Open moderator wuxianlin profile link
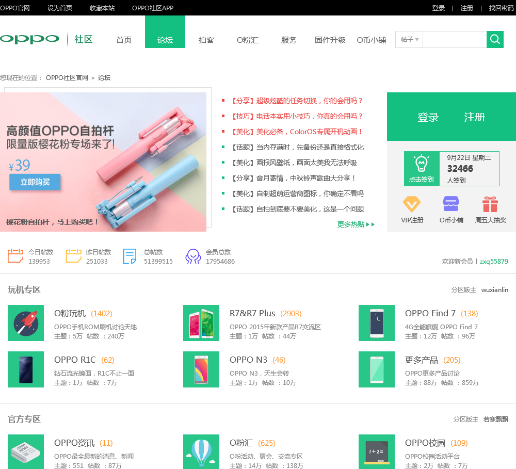The width and height of the screenshot is (516, 469). point(495,289)
